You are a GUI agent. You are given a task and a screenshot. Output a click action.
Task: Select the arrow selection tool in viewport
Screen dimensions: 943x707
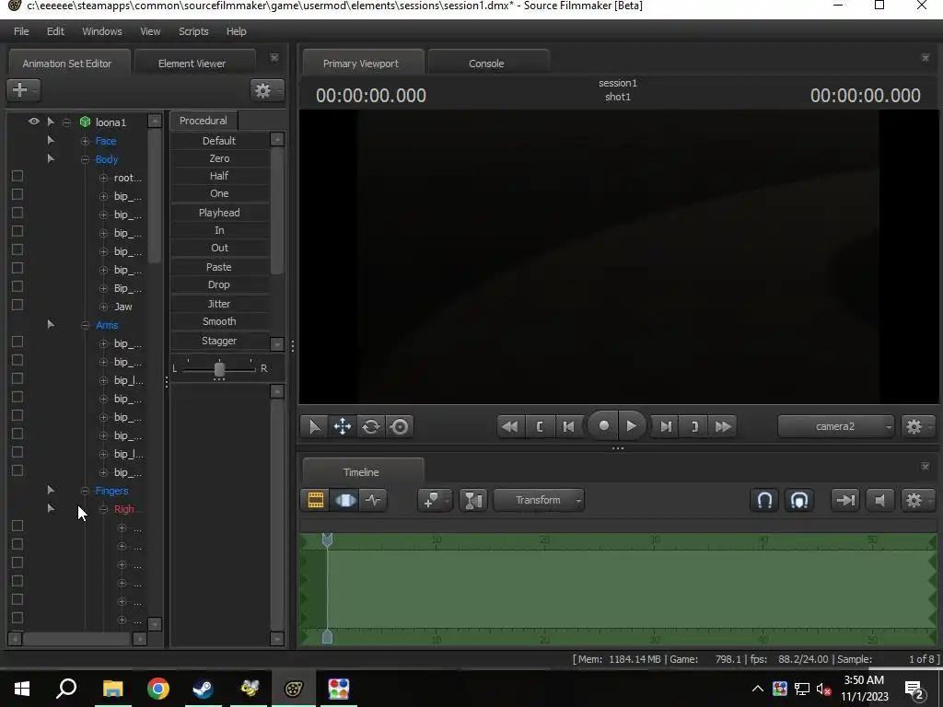tap(315, 427)
